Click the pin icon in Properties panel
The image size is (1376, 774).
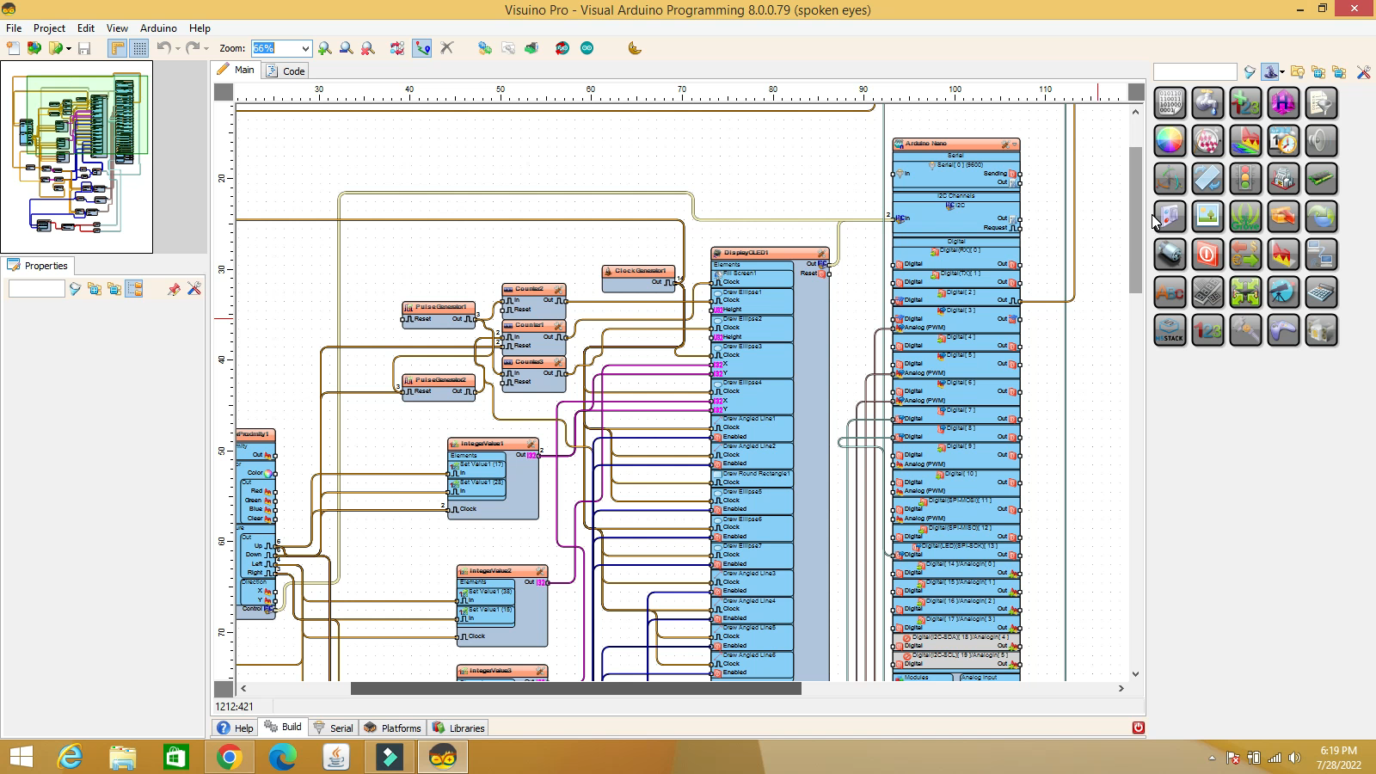click(x=174, y=289)
